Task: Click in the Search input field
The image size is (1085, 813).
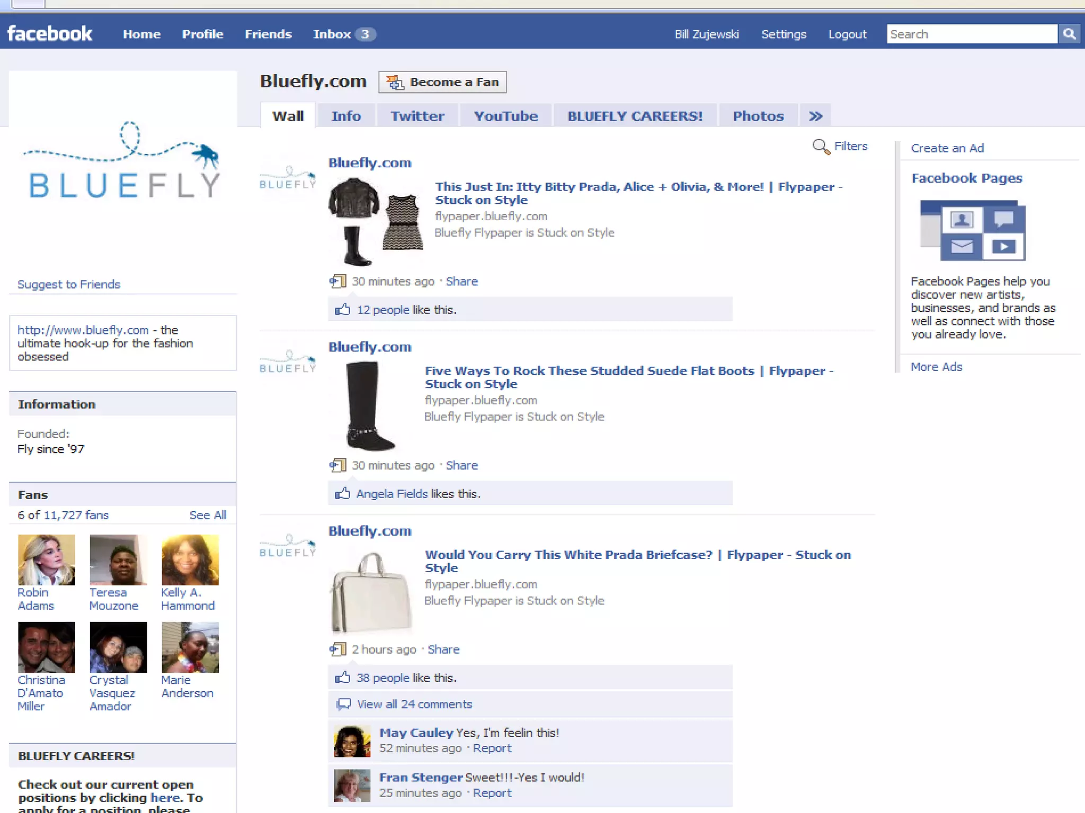Action: click(x=971, y=34)
